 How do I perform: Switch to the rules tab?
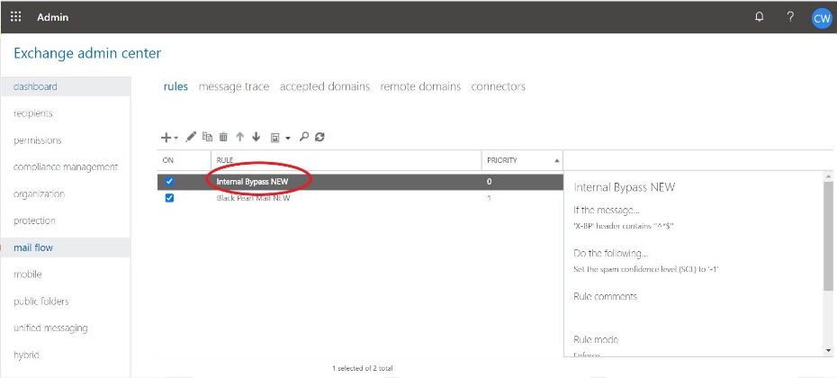(x=175, y=86)
